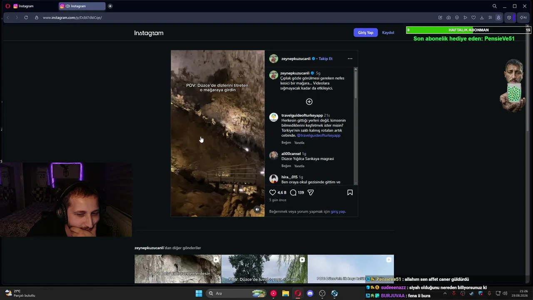
Task: Open the Opera icon in the taskbar
Action: pyautogui.click(x=298, y=293)
